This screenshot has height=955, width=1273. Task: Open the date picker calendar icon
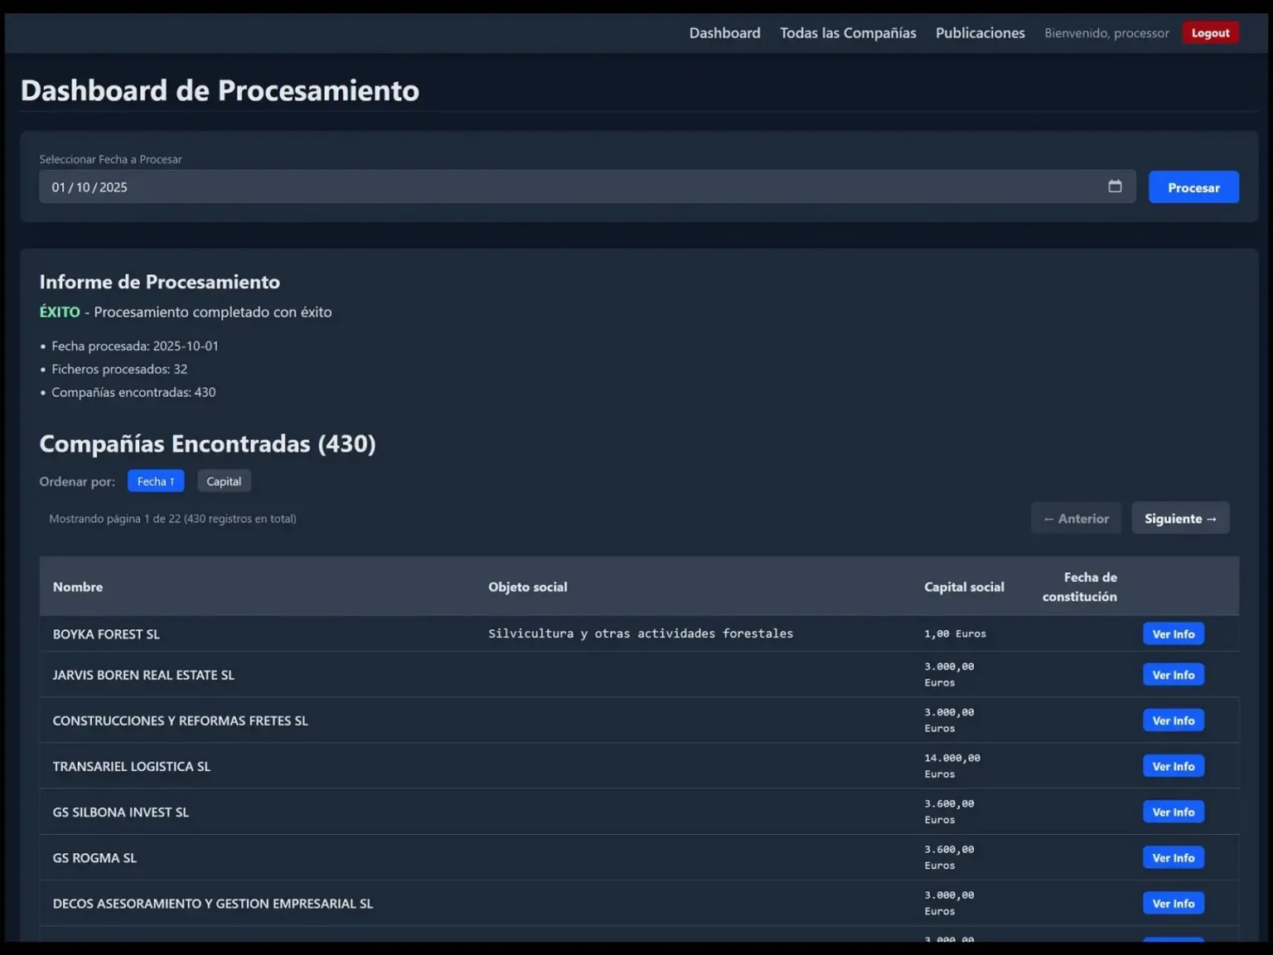click(x=1115, y=187)
